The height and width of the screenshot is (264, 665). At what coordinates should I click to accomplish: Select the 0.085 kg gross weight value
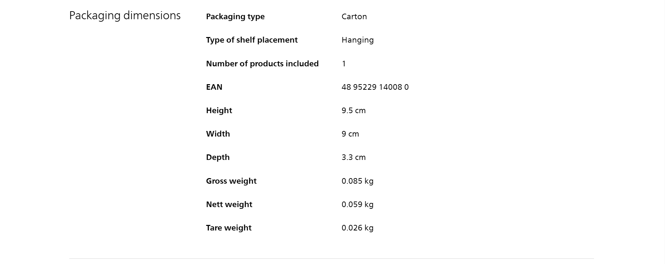pos(357,181)
